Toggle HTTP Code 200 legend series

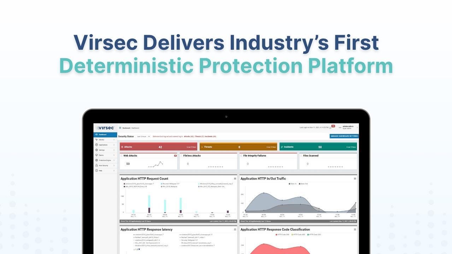[x=282, y=234]
